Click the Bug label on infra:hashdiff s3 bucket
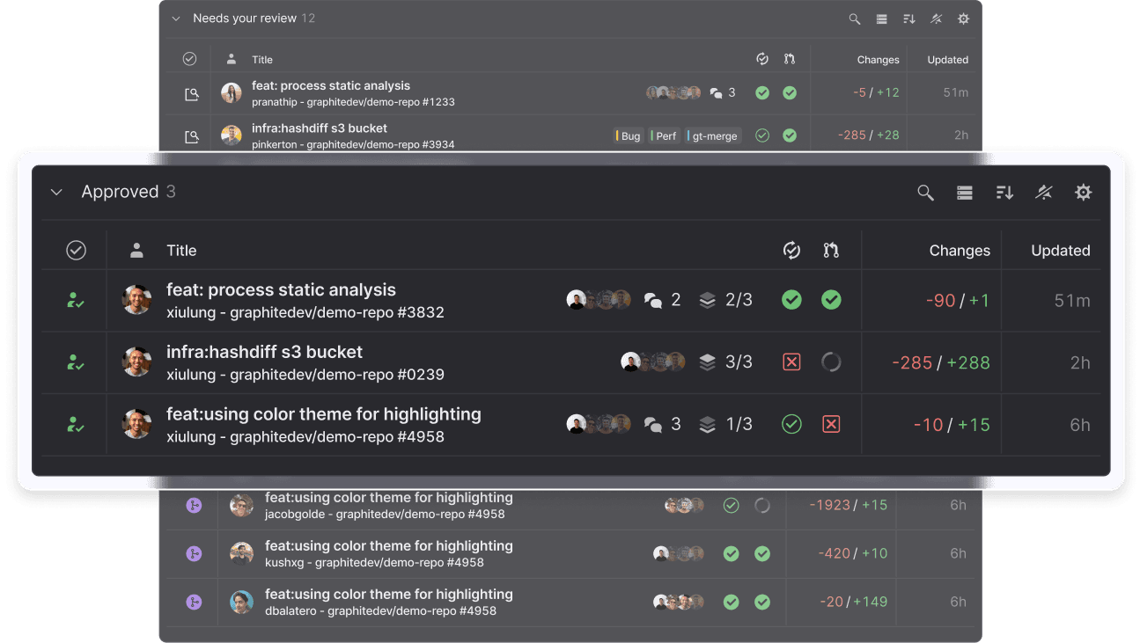This screenshot has width=1140, height=643. (628, 135)
